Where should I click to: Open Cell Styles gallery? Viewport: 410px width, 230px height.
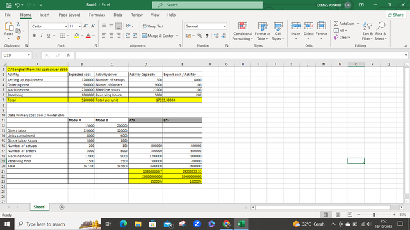coord(277,31)
